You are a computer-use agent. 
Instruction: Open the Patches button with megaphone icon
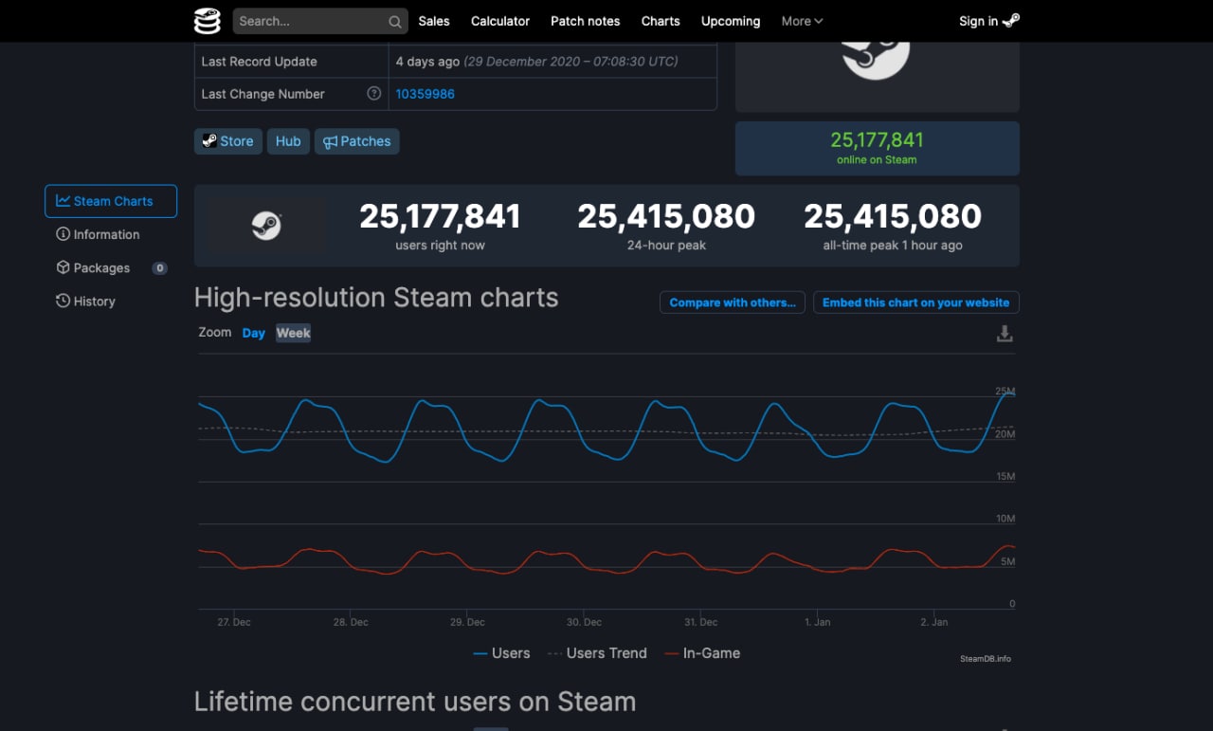click(357, 141)
